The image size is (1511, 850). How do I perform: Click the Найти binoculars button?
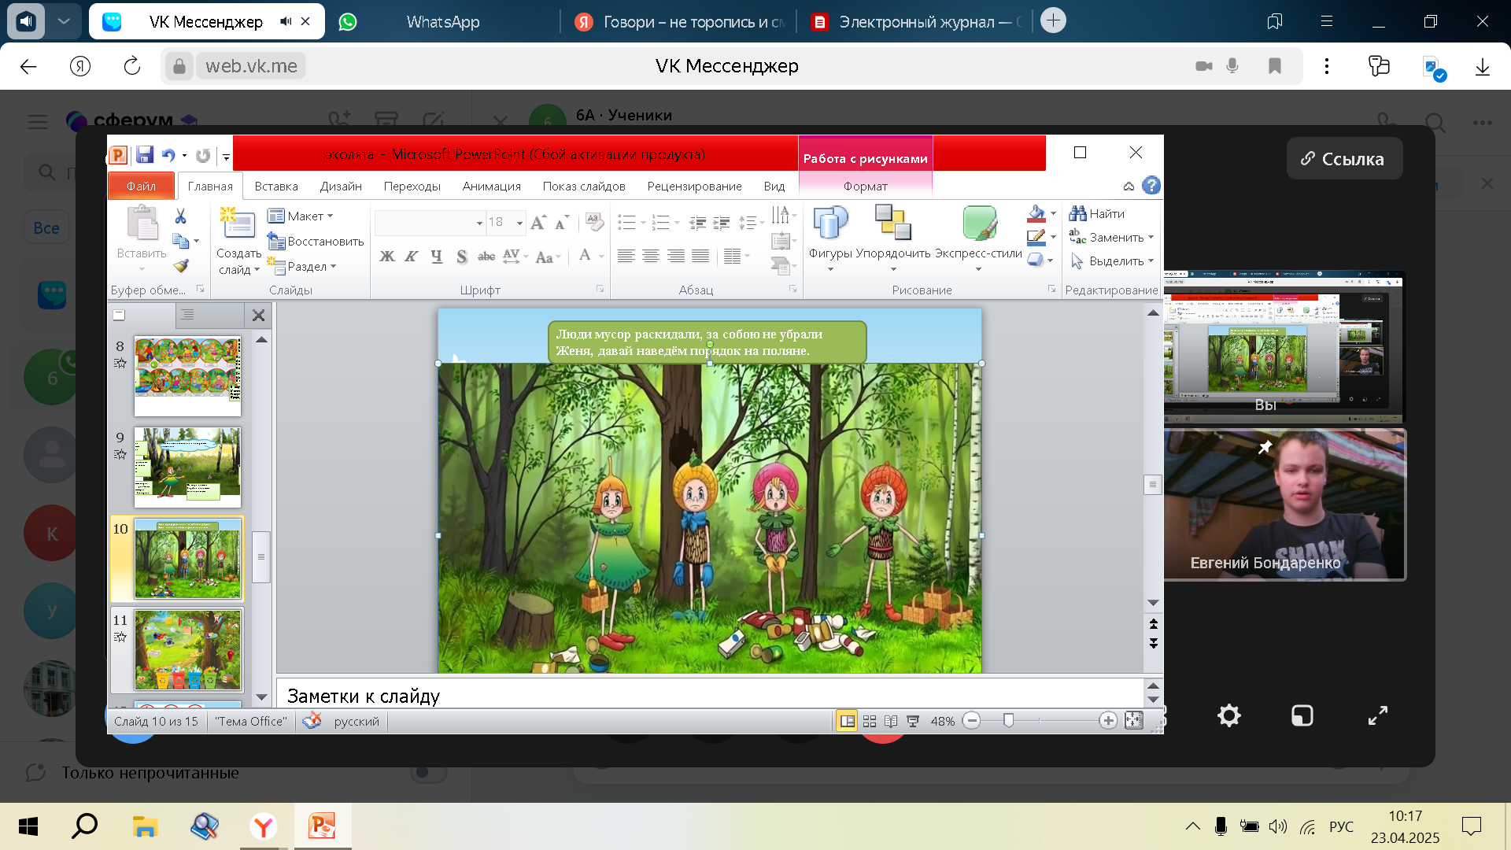(x=1097, y=213)
